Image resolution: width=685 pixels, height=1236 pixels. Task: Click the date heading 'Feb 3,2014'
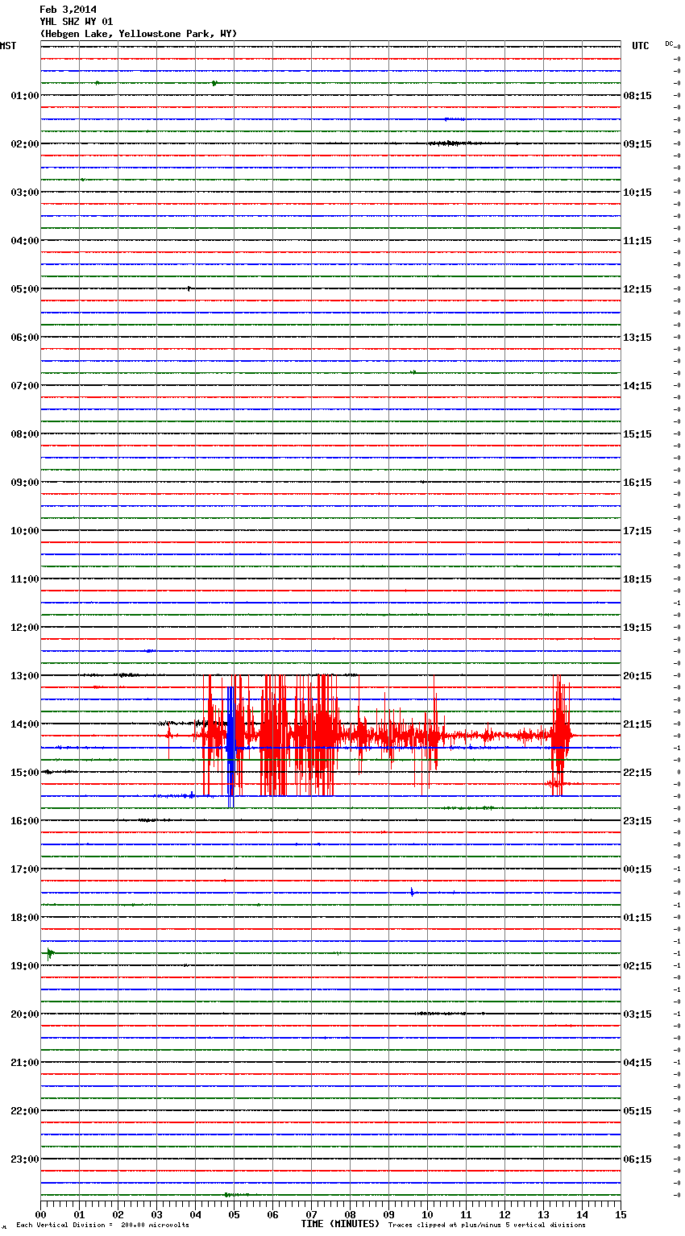(68, 10)
